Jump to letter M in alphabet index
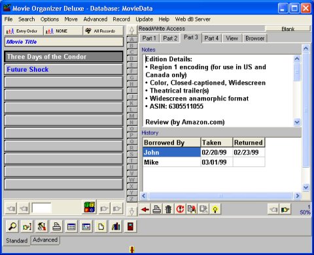 (131, 116)
